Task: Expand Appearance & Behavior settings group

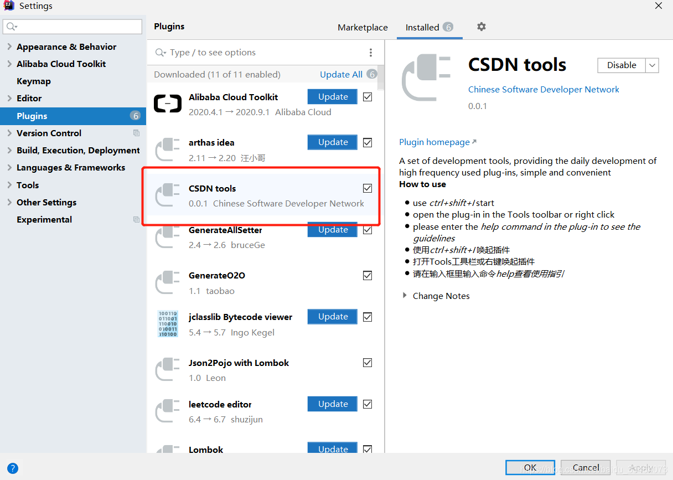Action: (9, 47)
